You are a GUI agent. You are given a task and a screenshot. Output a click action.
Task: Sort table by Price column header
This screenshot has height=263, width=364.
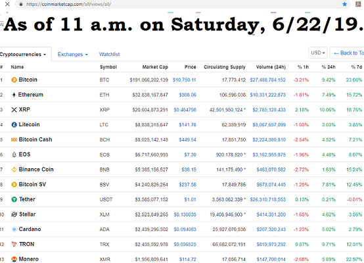point(190,67)
